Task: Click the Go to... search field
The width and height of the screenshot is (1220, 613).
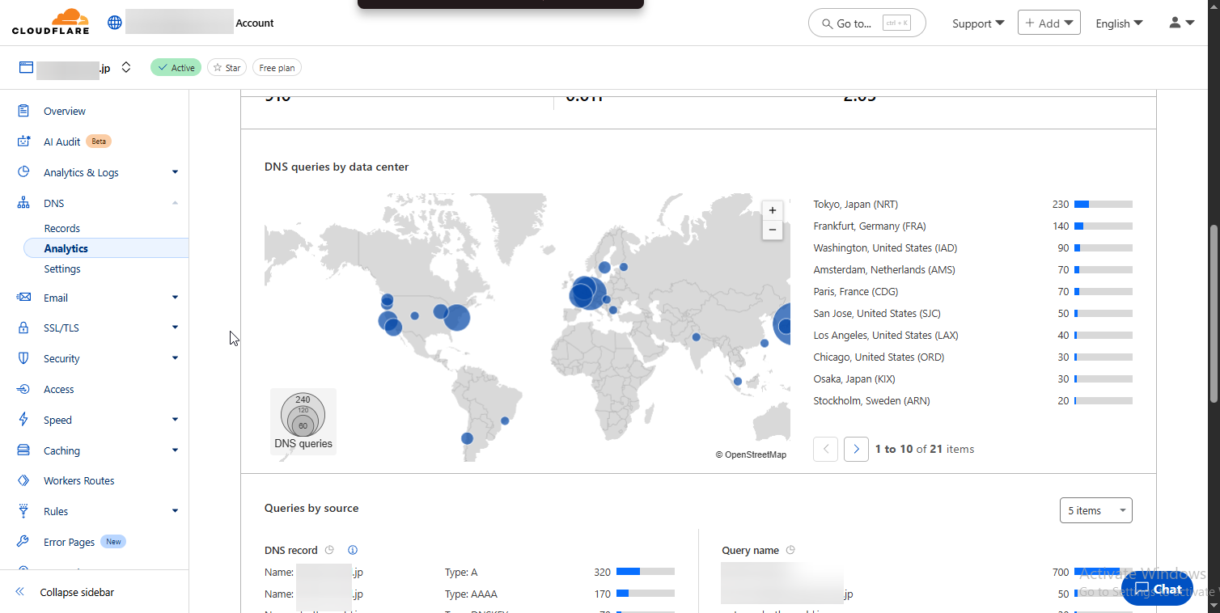Action: (866, 23)
